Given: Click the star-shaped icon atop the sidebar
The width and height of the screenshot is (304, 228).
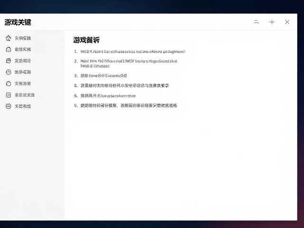Looking at the screenshot, I should point(9,38).
